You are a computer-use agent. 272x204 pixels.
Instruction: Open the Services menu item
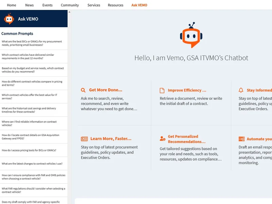point(94,5)
